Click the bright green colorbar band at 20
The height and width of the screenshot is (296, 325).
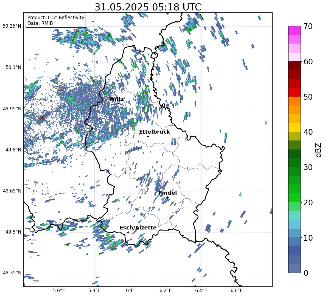(294, 198)
